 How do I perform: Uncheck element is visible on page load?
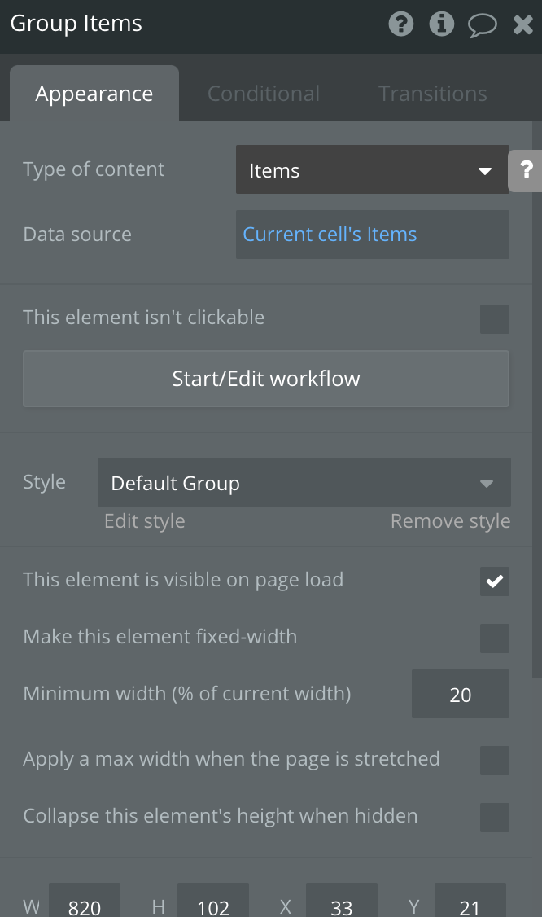[494, 581]
